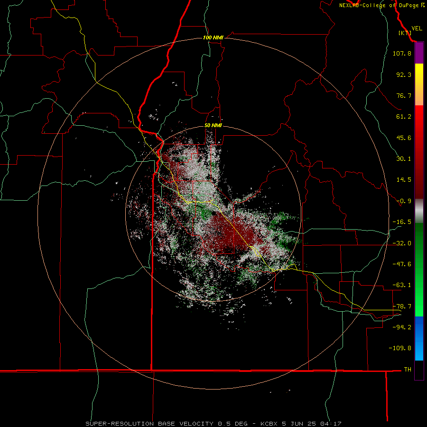This screenshot has width=427, height=427.
Task: Click the 45.6 velocity legend value
Action: pos(404,138)
